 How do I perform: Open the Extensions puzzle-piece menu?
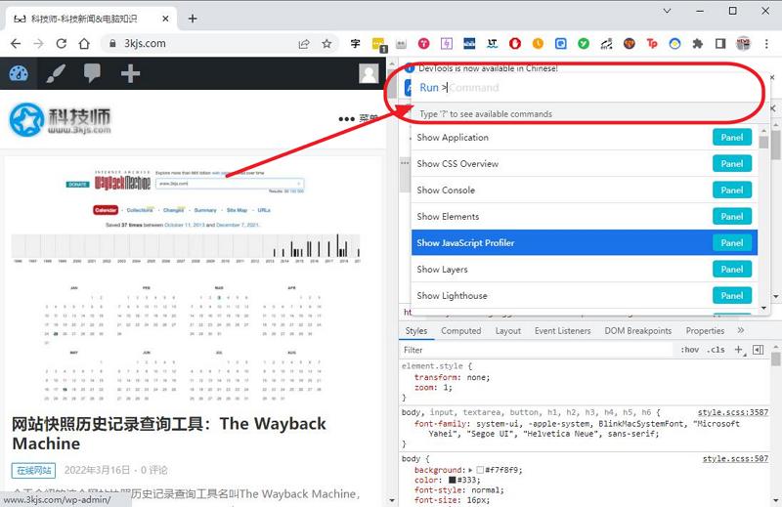698,44
